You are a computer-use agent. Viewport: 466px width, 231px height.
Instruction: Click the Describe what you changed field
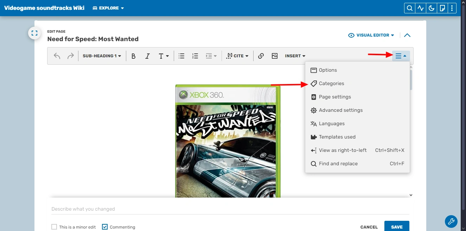point(230,209)
